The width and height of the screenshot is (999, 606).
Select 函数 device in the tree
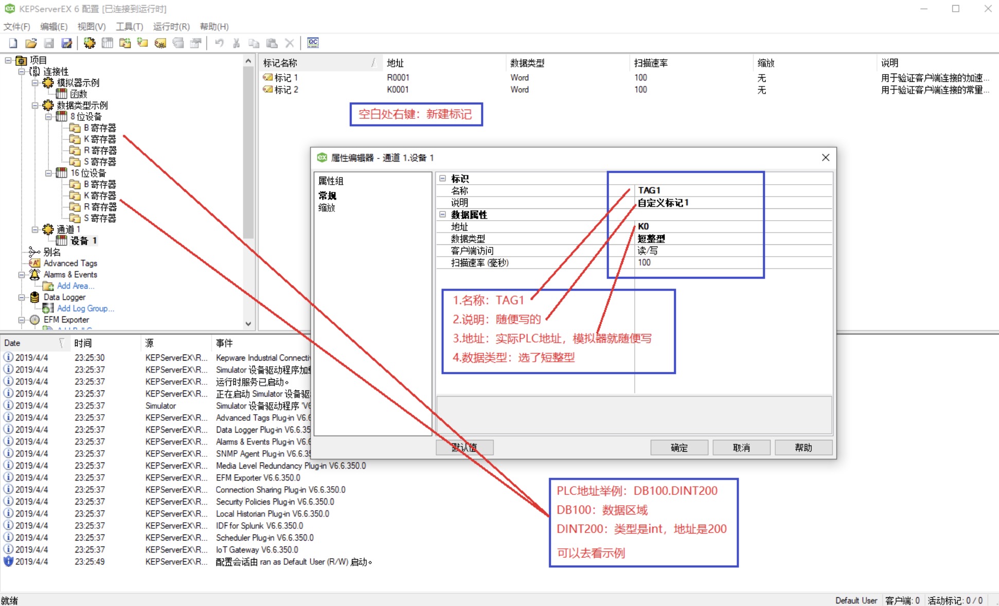(x=79, y=94)
